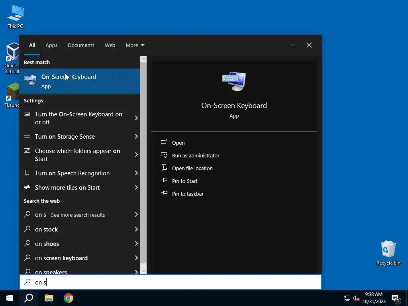408x306 pixels.
Task: Click magnifier icon beside on screen keyboard suggestion
Action: pos(27,258)
